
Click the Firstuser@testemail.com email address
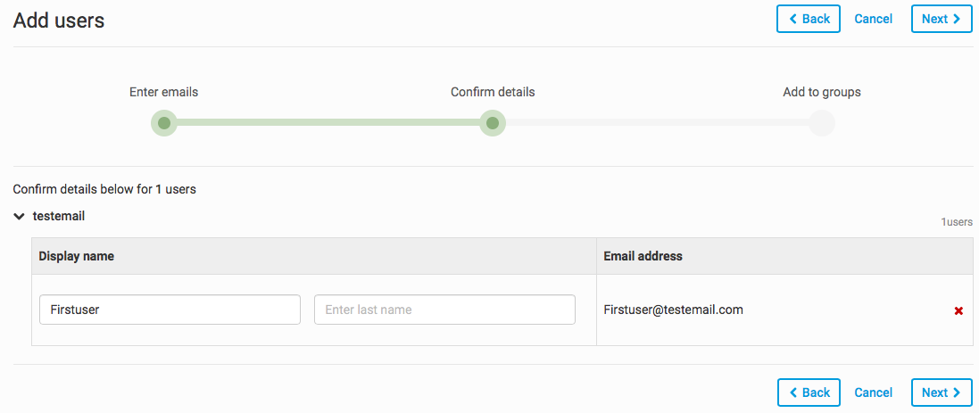click(673, 310)
